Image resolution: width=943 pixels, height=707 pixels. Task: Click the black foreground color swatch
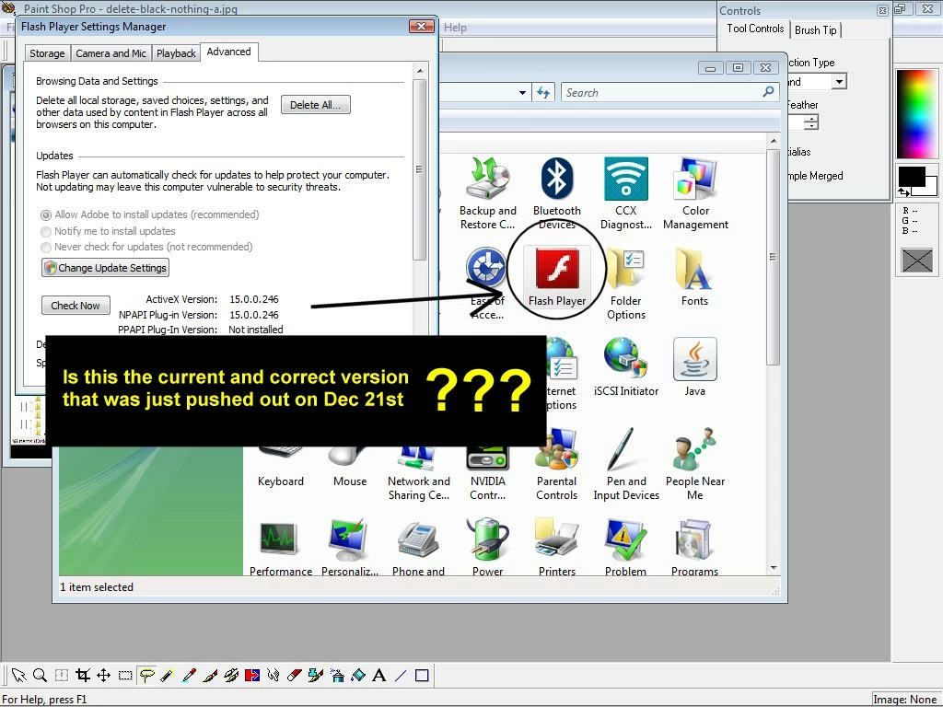click(911, 176)
